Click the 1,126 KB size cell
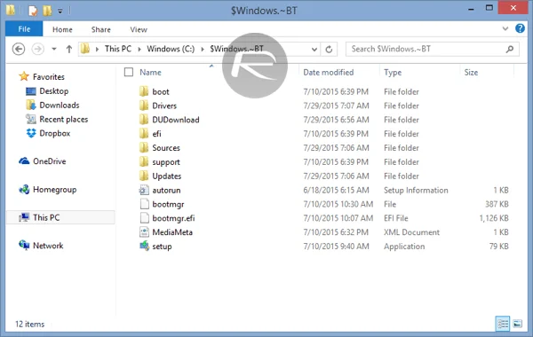Viewport: 533px width, 337px height. [494, 218]
